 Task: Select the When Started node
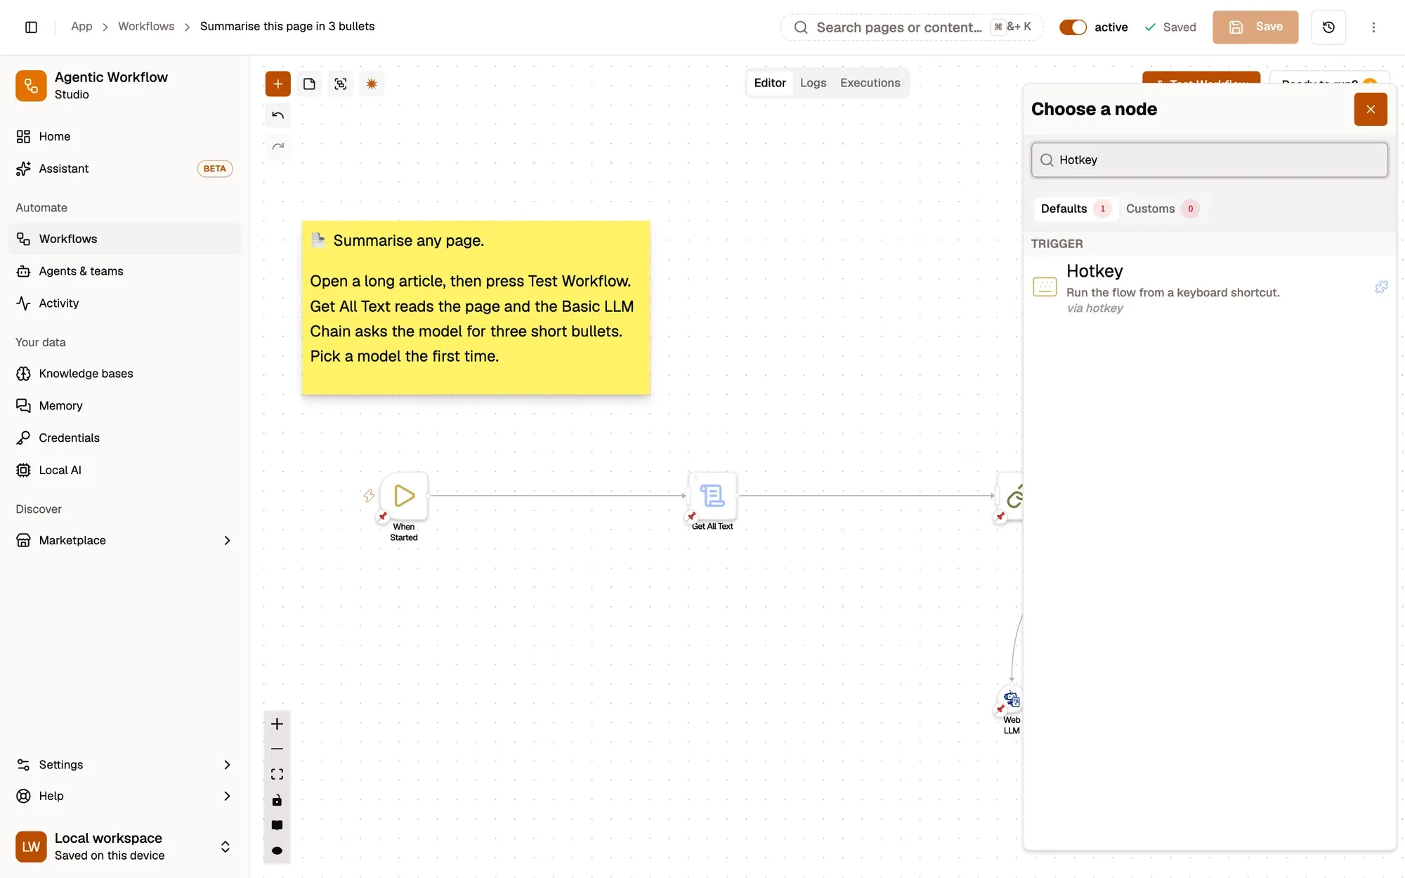[x=404, y=496]
